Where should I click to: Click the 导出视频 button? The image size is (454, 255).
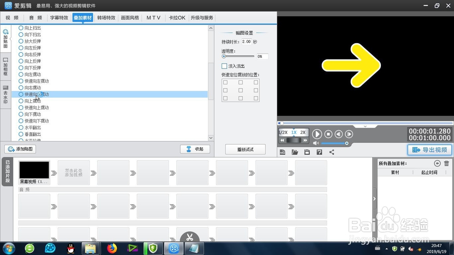[429, 150]
